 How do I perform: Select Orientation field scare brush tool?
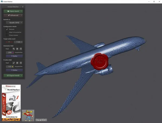point(21,49)
